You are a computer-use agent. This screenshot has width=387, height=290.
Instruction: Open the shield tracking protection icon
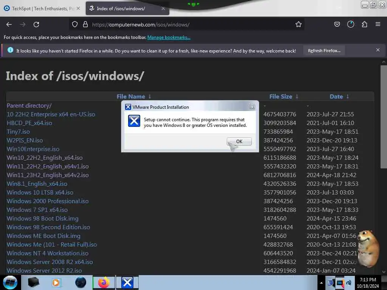tap(75, 25)
